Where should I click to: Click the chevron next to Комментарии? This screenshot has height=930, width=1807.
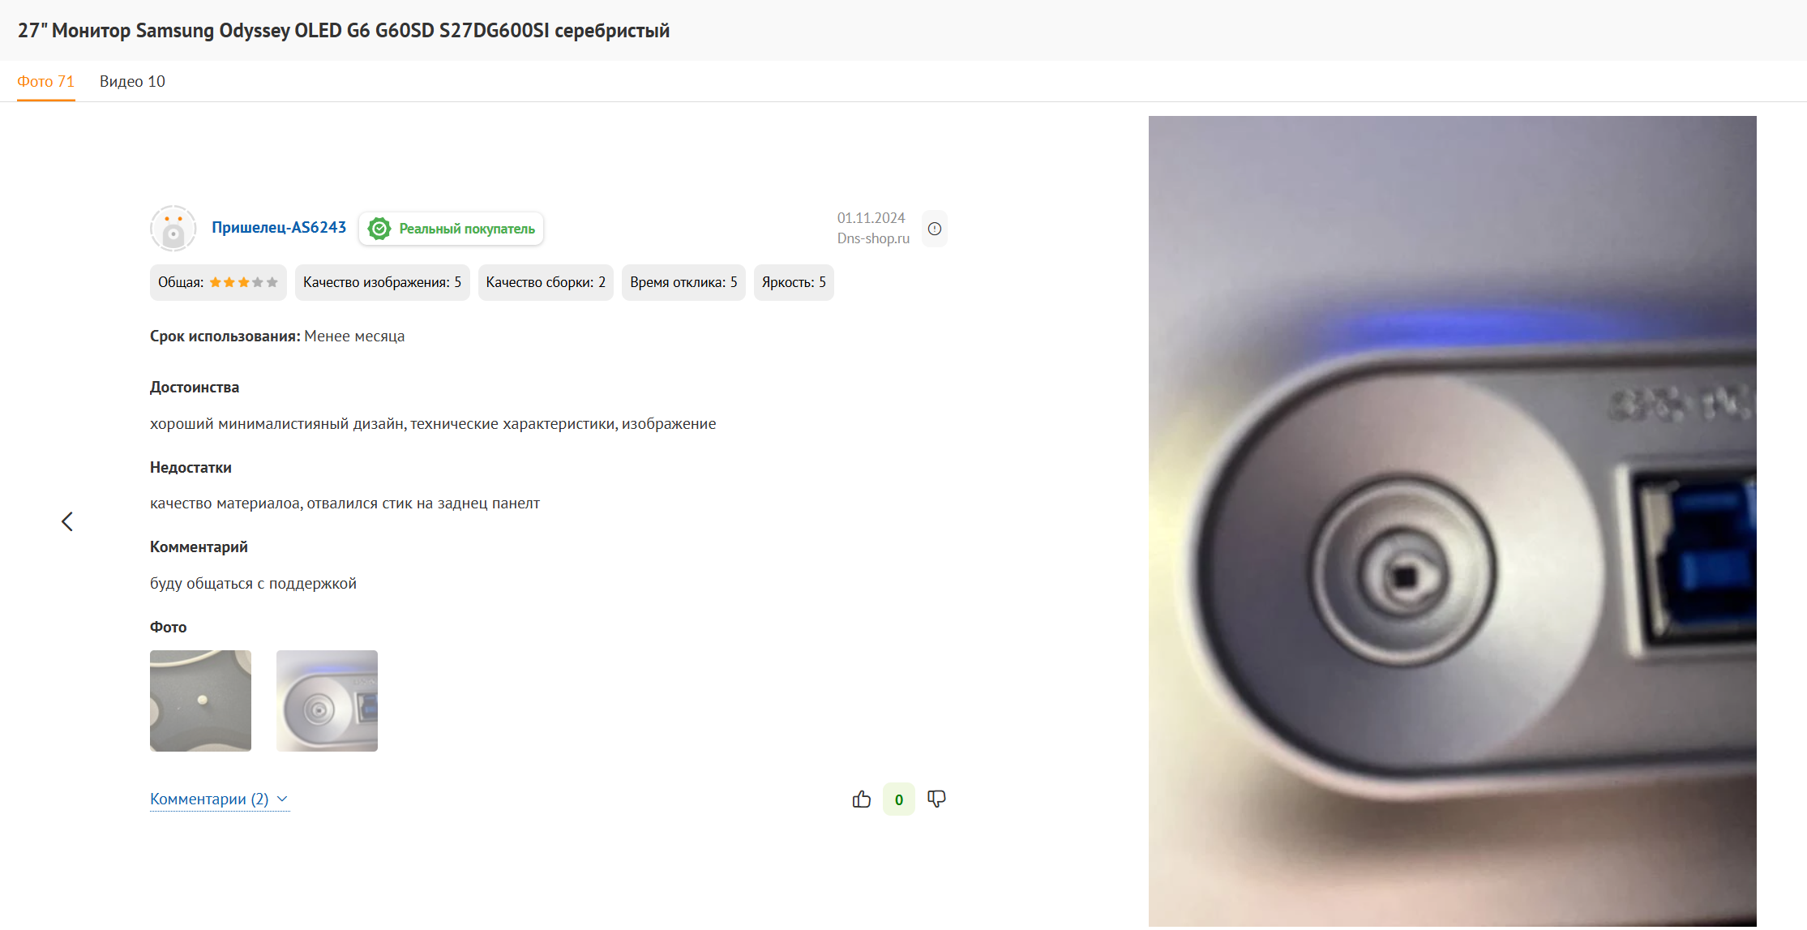click(282, 799)
